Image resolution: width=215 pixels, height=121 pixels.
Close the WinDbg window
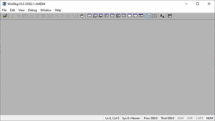(x=209, y=4)
